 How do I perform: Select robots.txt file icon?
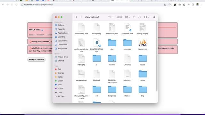127,74
